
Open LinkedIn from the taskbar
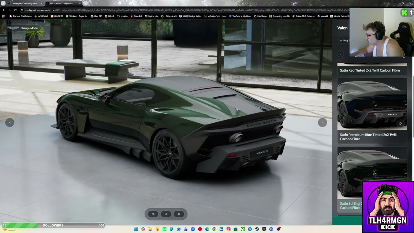[221, 229]
